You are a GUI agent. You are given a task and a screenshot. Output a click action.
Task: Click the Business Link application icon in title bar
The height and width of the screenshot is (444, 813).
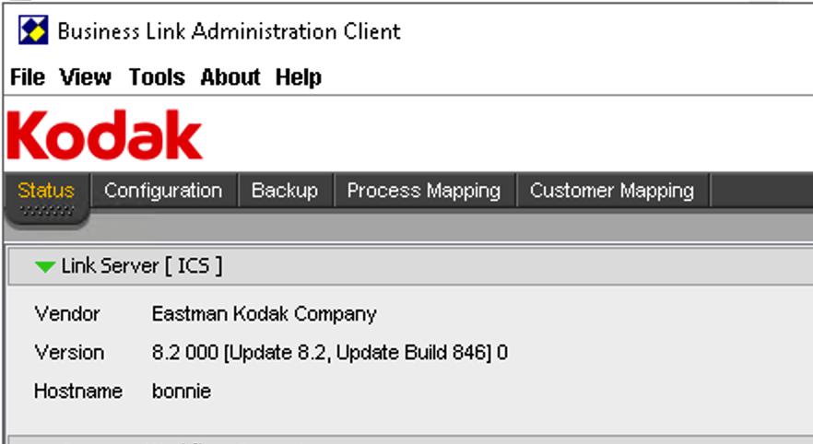[33, 30]
